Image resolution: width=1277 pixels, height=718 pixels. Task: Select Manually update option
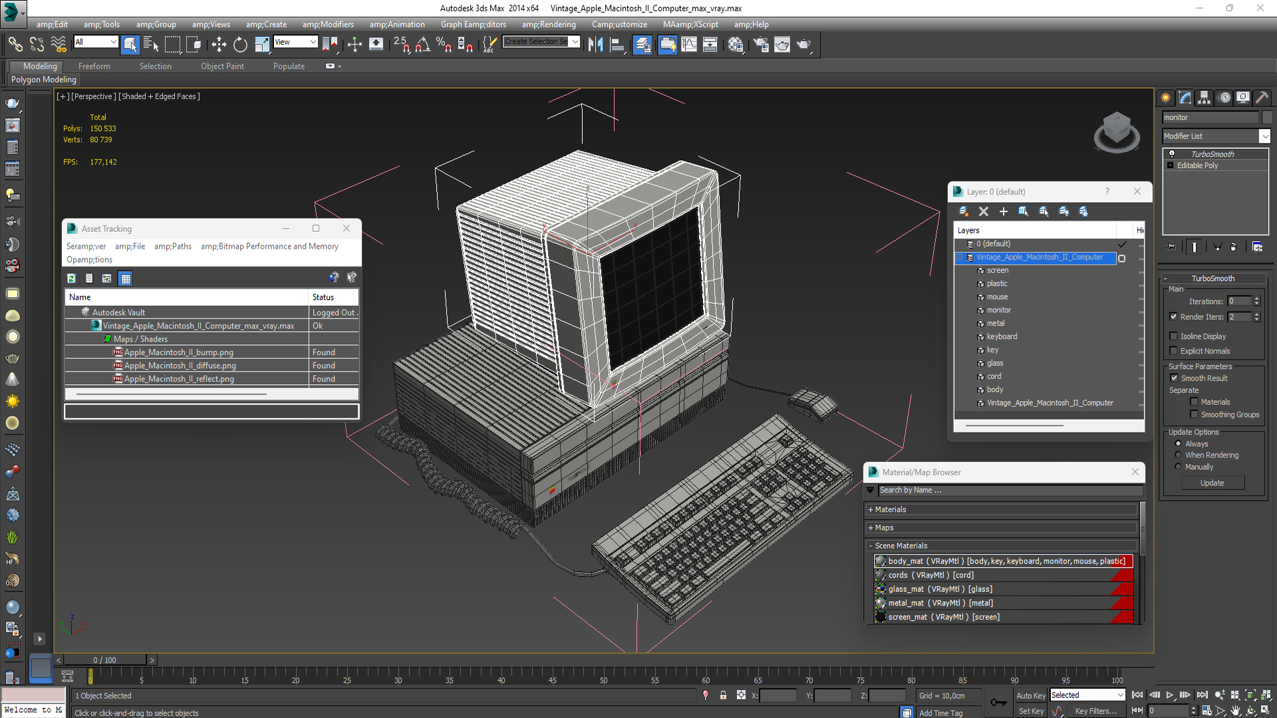1178,467
